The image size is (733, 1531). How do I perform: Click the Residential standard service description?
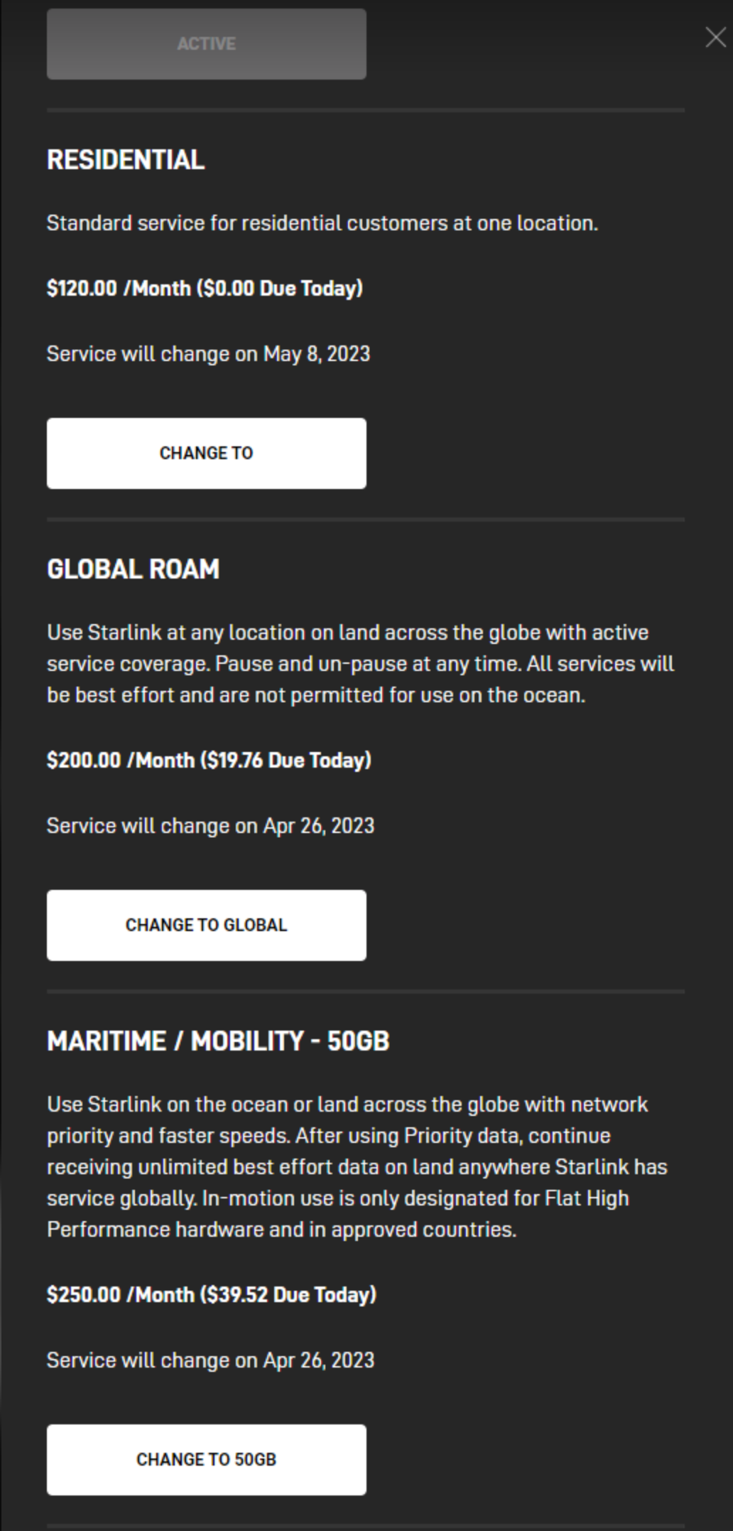tap(322, 223)
